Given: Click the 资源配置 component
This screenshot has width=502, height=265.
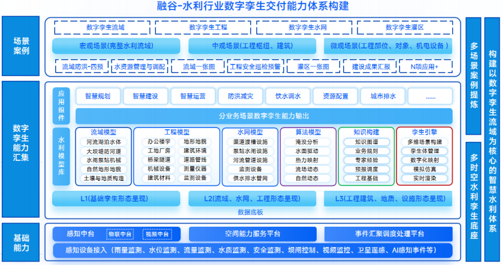Looking at the screenshot, I should [335, 96].
